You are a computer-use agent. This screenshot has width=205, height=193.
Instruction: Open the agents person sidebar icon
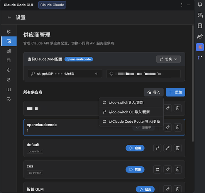8,80
